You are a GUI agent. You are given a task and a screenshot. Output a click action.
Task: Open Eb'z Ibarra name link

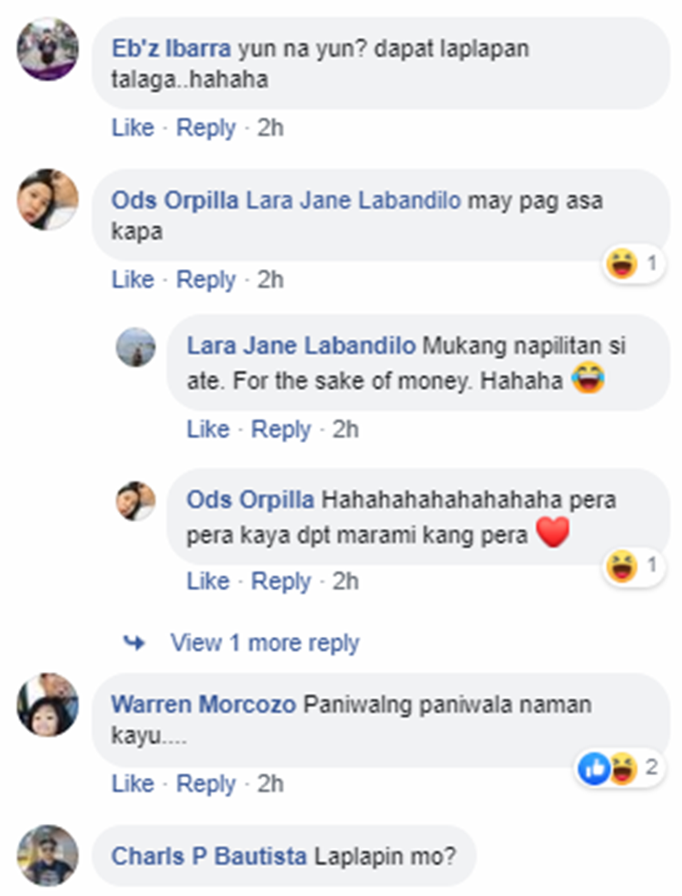[x=171, y=48]
